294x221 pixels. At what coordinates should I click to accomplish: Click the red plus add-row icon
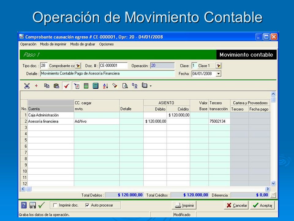(x=36, y=86)
